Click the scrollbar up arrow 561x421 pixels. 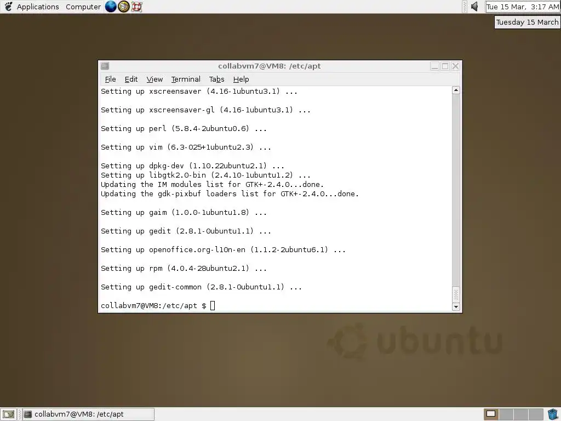(x=456, y=90)
